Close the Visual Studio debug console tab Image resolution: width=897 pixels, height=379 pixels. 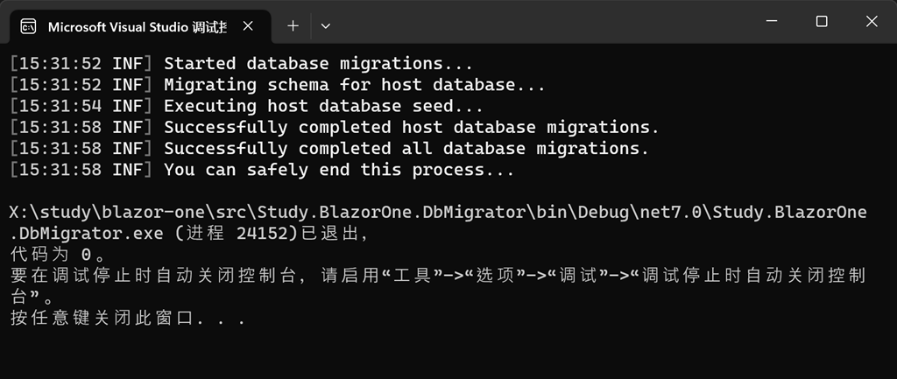(x=247, y=26)
